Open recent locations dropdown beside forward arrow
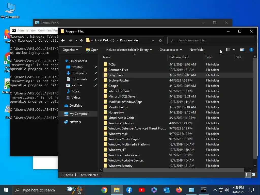 click(x=76, y=40)
